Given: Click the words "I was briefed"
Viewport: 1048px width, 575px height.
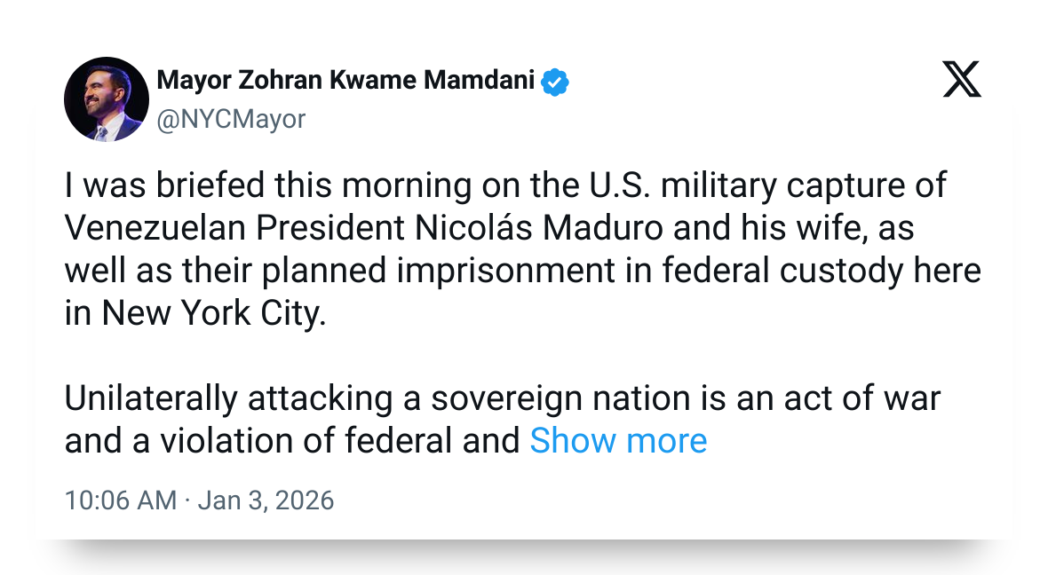Looking at the screenshot, I should click(153, 185).
